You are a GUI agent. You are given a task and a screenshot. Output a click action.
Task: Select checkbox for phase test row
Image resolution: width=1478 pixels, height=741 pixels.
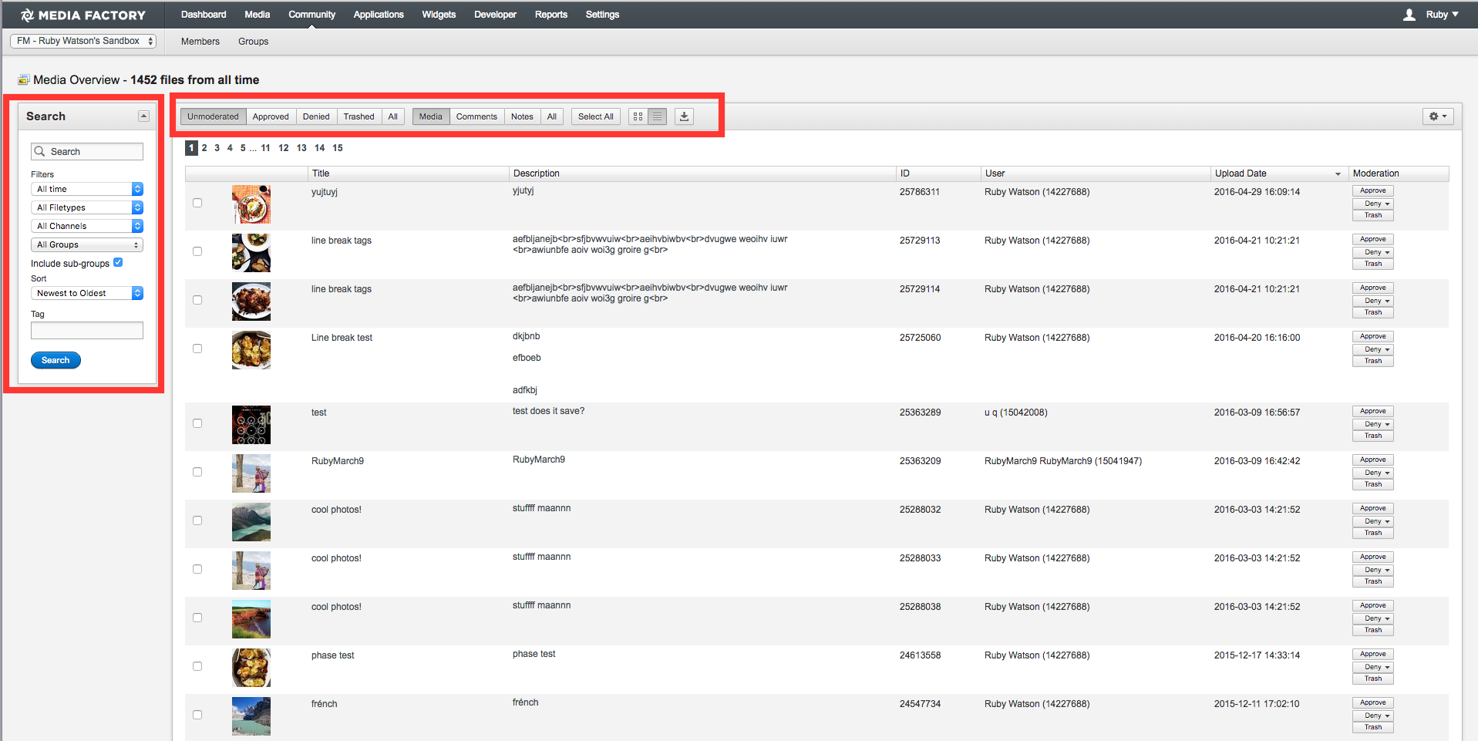click(197, 666)
